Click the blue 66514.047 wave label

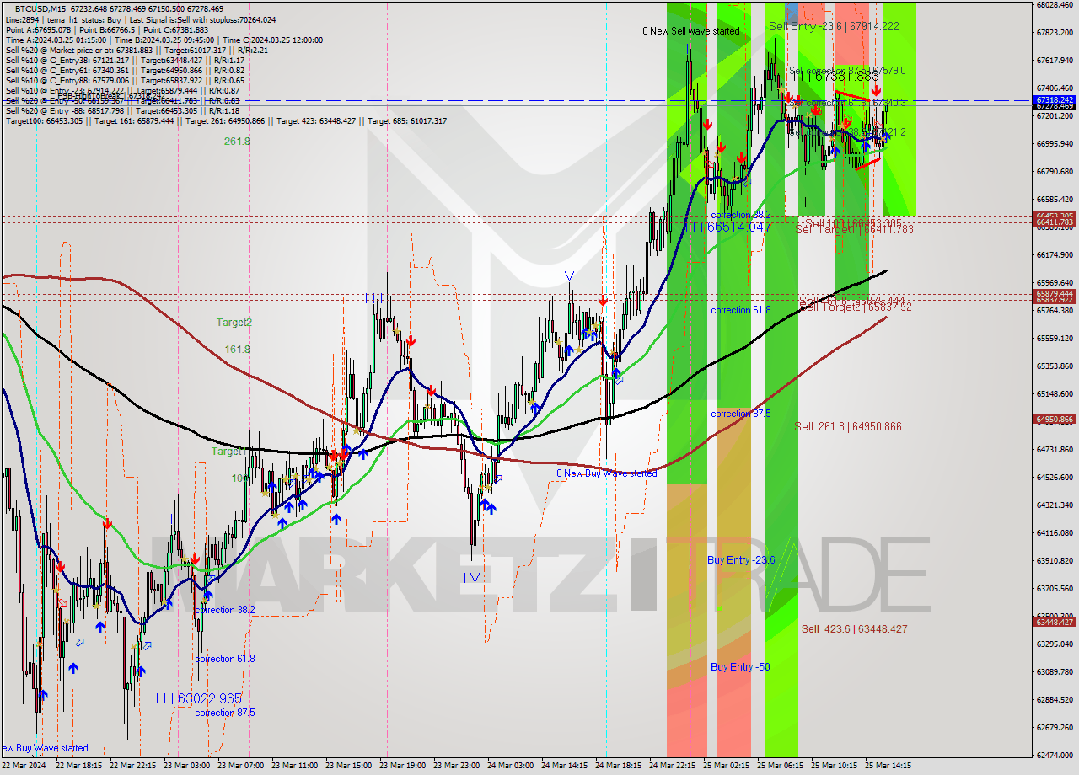pyautogui.click(x=729, y=227)
